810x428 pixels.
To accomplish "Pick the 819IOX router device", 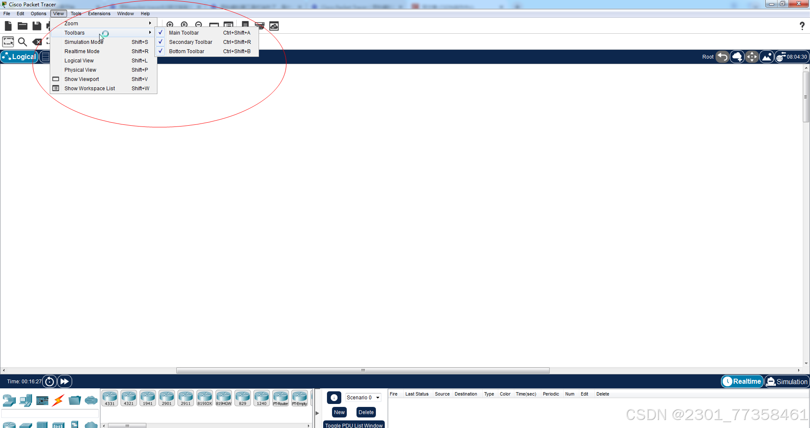I will click(x=205, y=398).
